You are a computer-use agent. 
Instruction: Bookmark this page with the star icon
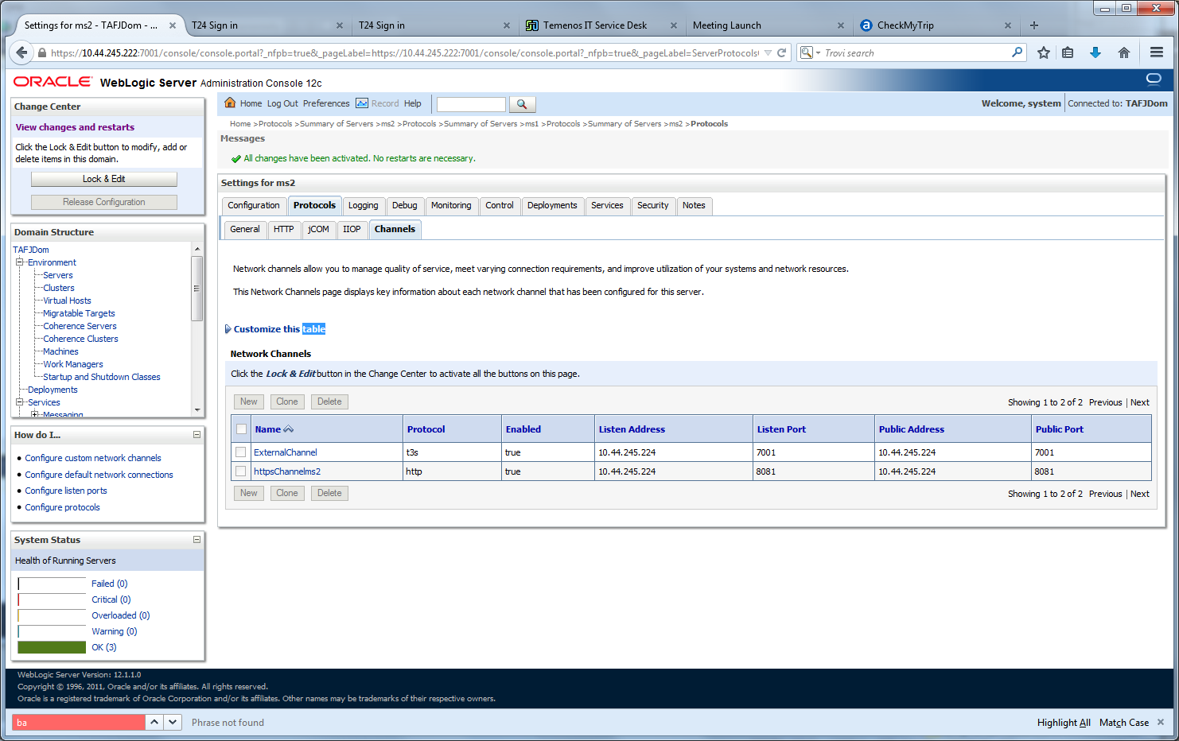click(x=1044, y=52)
